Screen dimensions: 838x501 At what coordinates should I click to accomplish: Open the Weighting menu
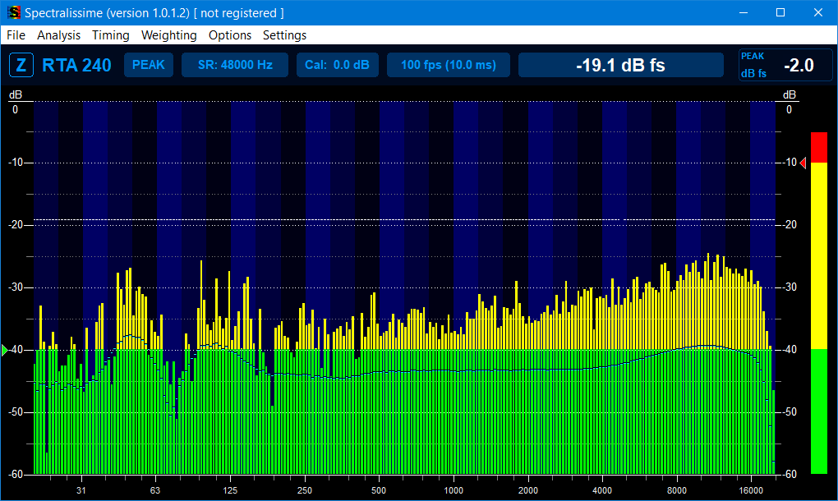point(169,35)
